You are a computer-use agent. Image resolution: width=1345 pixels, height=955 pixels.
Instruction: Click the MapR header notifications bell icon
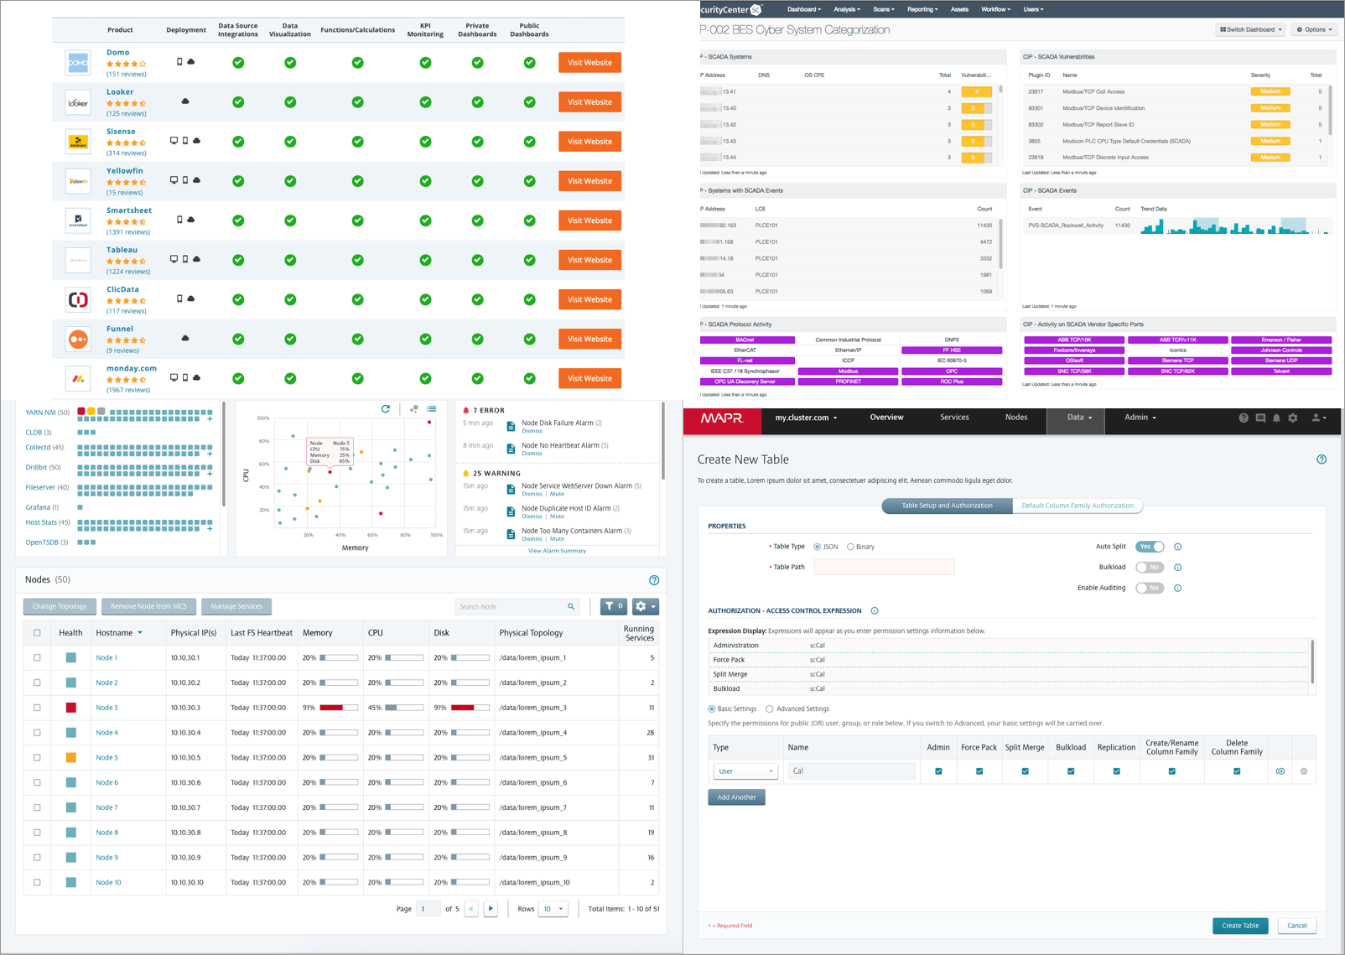tap(1276, 418)
